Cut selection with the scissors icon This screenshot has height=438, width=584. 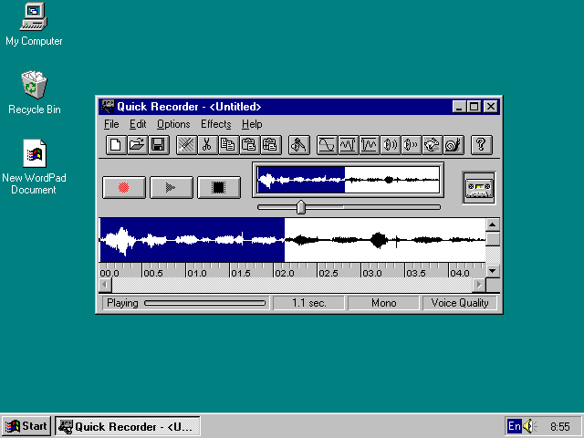207,144
